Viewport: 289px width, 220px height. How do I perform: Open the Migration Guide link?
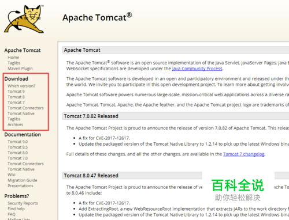click(x=23, y=180)
